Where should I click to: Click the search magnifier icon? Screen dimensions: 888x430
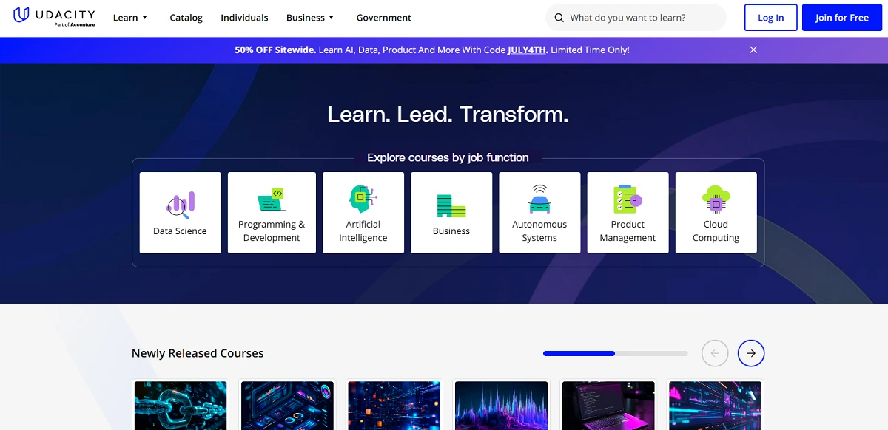coord(558,18)
